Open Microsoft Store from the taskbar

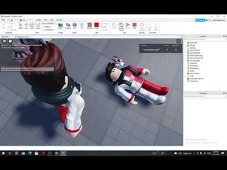(36, 153)
